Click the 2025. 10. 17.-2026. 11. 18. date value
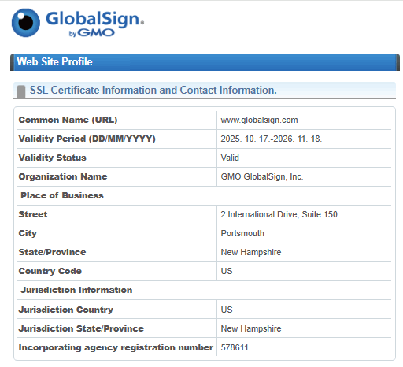The height and width of the screenshot is (367, 403). pos(272,139)
